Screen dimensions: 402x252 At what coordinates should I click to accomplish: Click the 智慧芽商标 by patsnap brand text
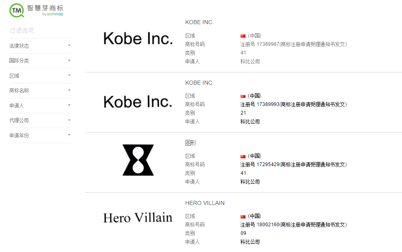pos(48,10)
